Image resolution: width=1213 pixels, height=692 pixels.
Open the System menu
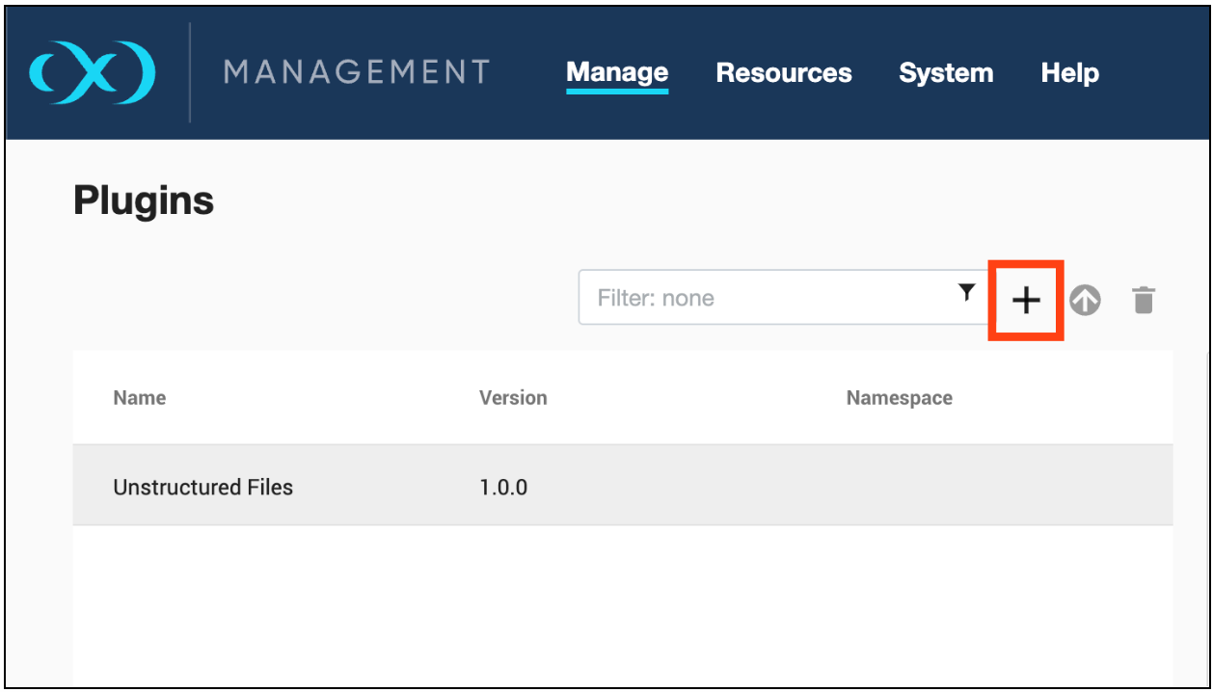point(945,73)
